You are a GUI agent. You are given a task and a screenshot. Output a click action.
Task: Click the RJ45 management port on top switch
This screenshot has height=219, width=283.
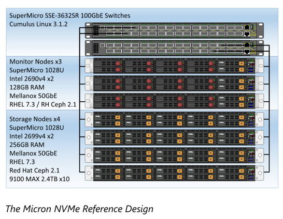[247, 27]
